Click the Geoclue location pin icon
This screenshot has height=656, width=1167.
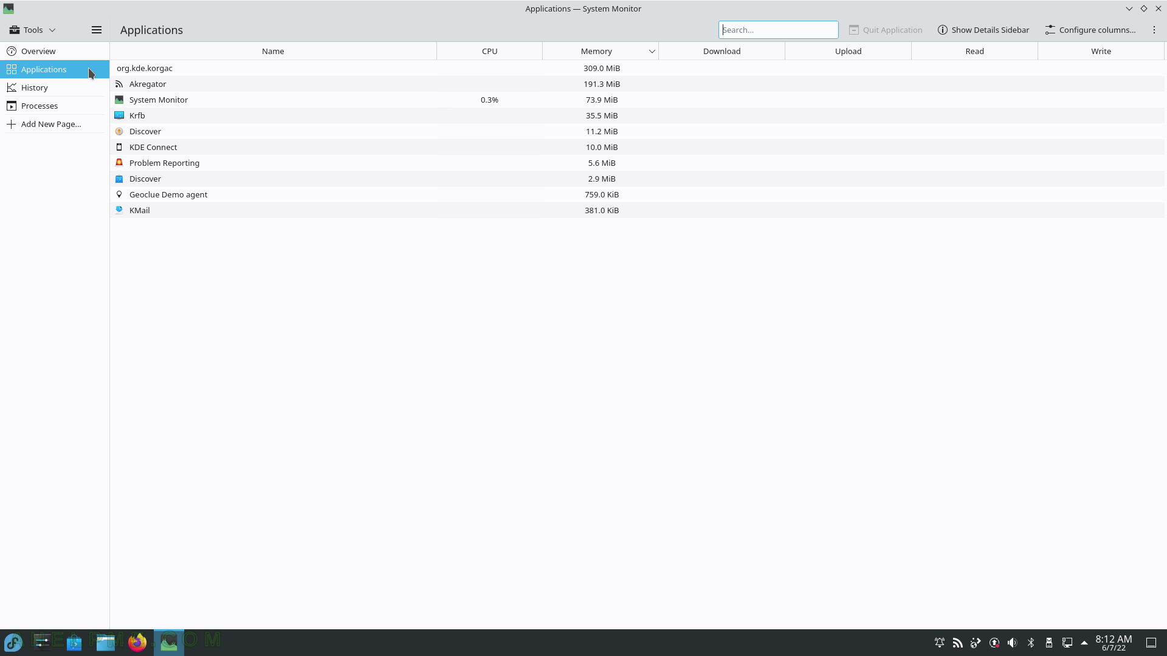119,194
